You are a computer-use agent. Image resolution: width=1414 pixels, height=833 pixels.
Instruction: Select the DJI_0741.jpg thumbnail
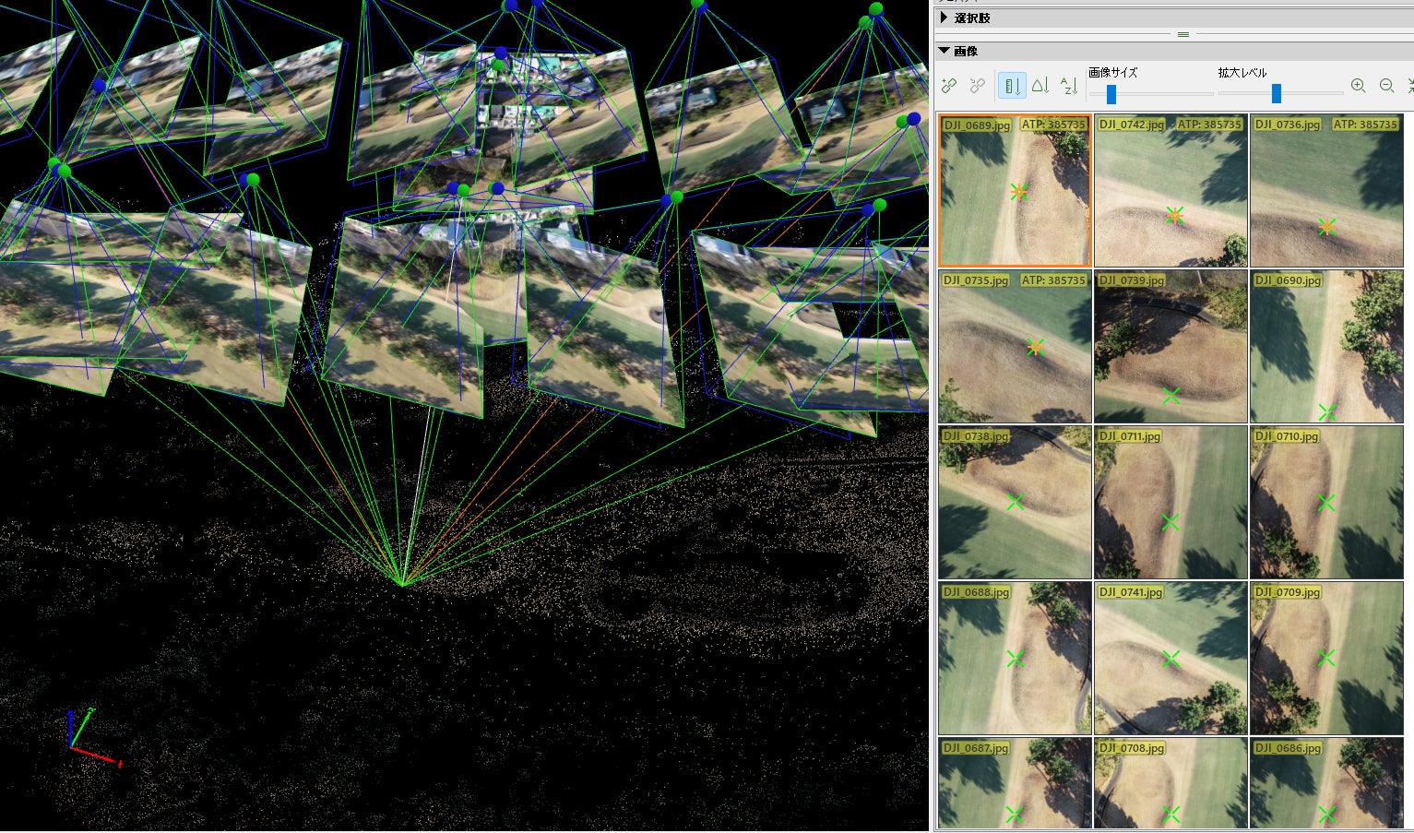pos(1170,658)
